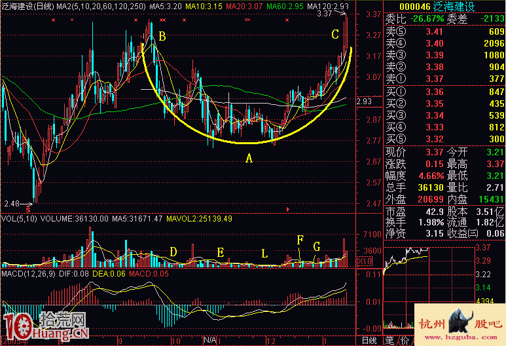Click the MAVOL2:25139.49 readout

point(199,219)
